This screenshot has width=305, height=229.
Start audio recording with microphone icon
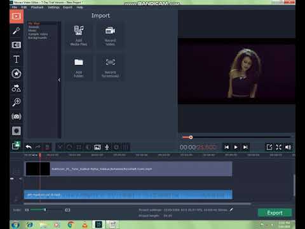click(107, 147)
